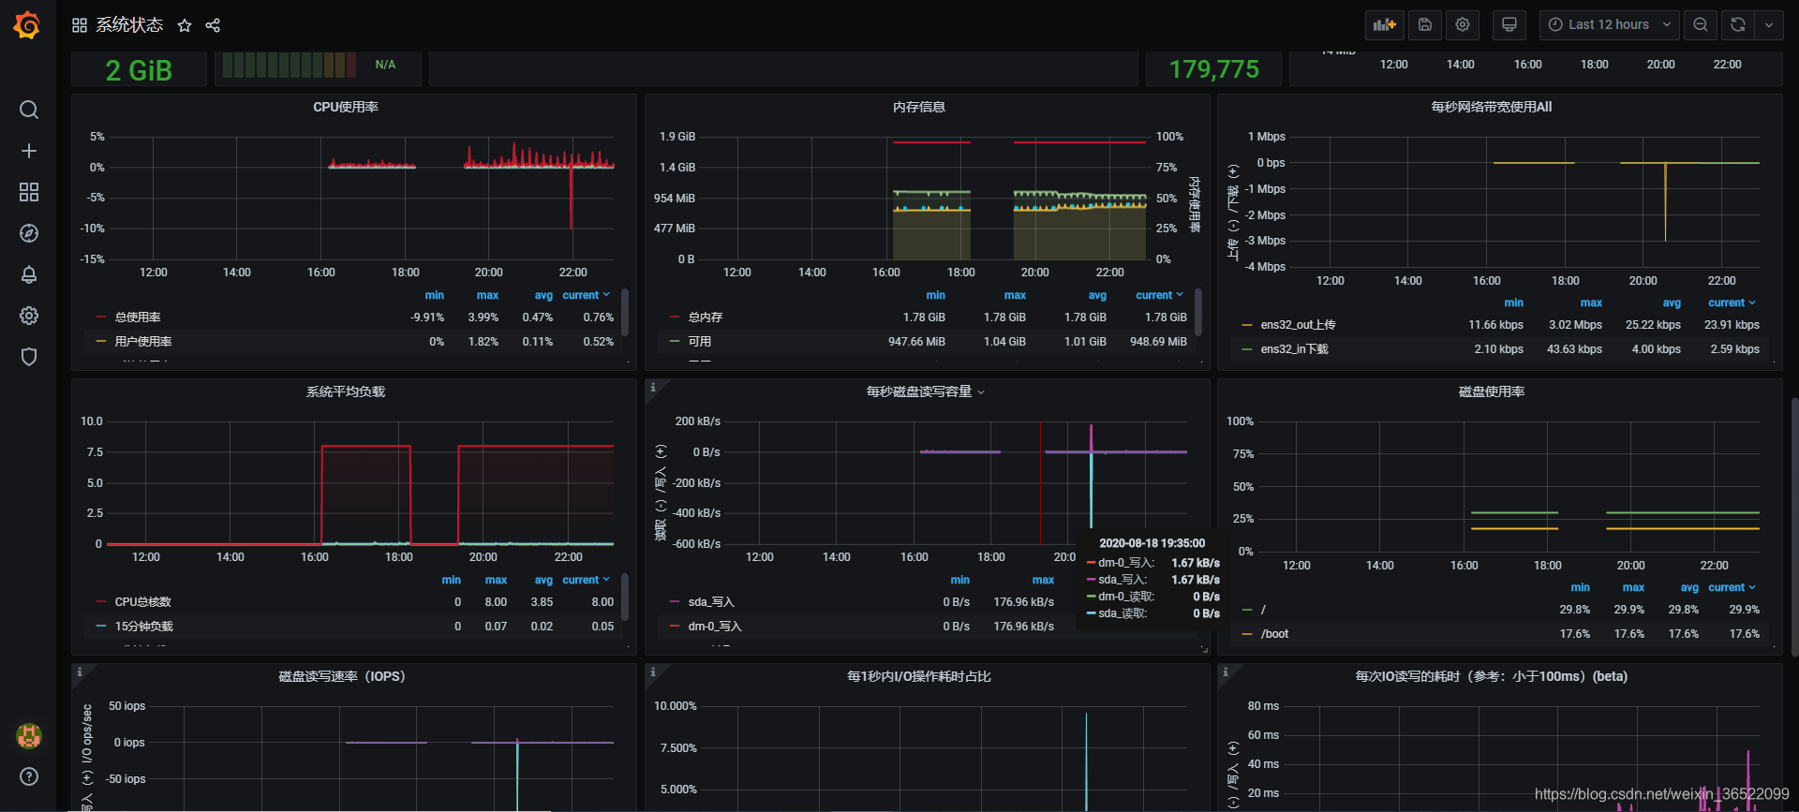Open the 每秒网络带宽使用All panel menu
This screenshot has height=812, width=1799.
tap(1492, 107)
